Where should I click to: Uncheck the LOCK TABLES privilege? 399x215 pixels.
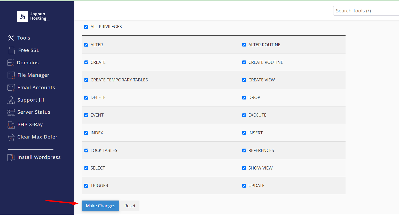[86, 150]
